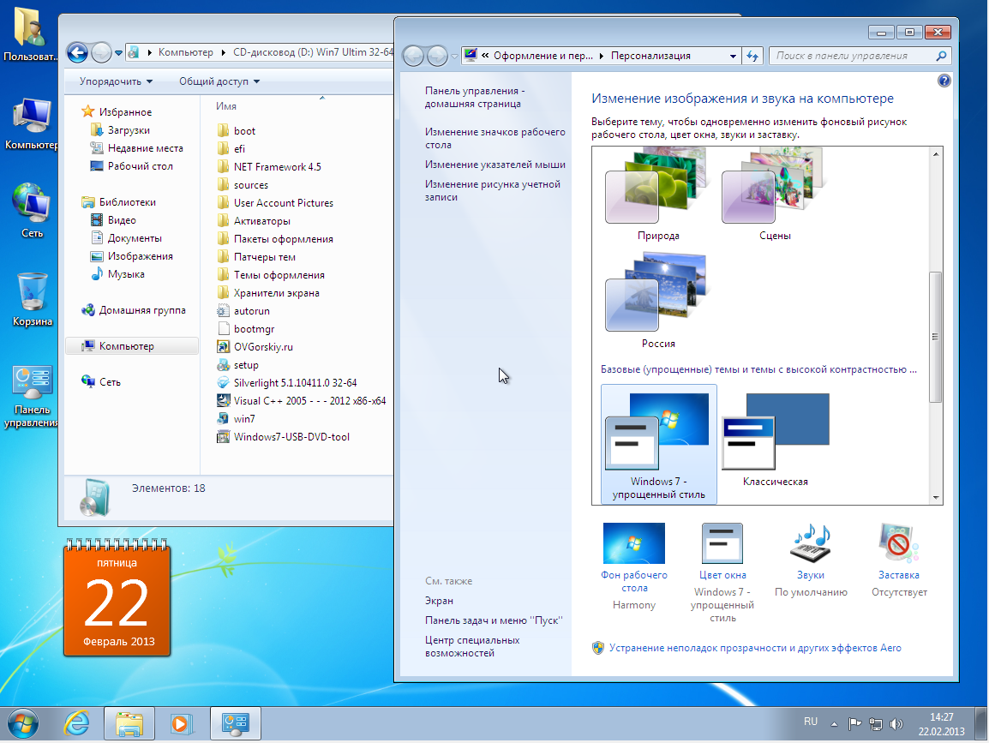Open the Window color (Цвет окна) icon
This screenshot has height=743, width=989.
click(721, 545)
